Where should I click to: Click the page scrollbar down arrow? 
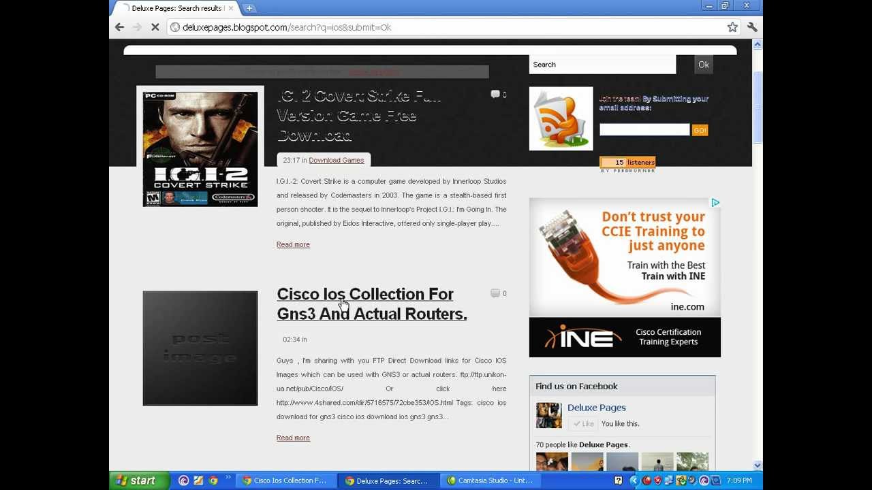(x=758, y=465)
